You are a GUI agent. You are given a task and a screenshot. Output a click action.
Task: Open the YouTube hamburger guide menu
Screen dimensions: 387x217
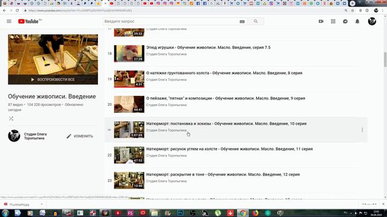pos(9,22)
